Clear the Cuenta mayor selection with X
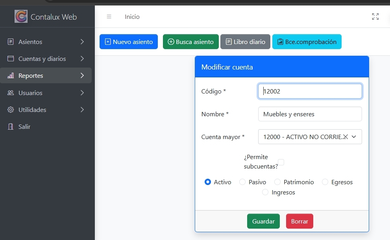Image resolution: width=390 pixels, height=240 pixels. (345, 137)
